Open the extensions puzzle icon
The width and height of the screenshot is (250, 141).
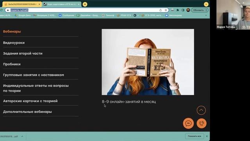178,10
